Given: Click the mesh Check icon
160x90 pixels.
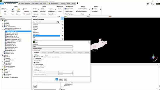Looking at the screenshot, I should (x=13, y=9).
